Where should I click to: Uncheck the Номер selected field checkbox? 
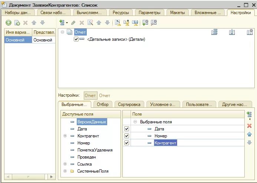pyautogui.click(x=126, y=136)
